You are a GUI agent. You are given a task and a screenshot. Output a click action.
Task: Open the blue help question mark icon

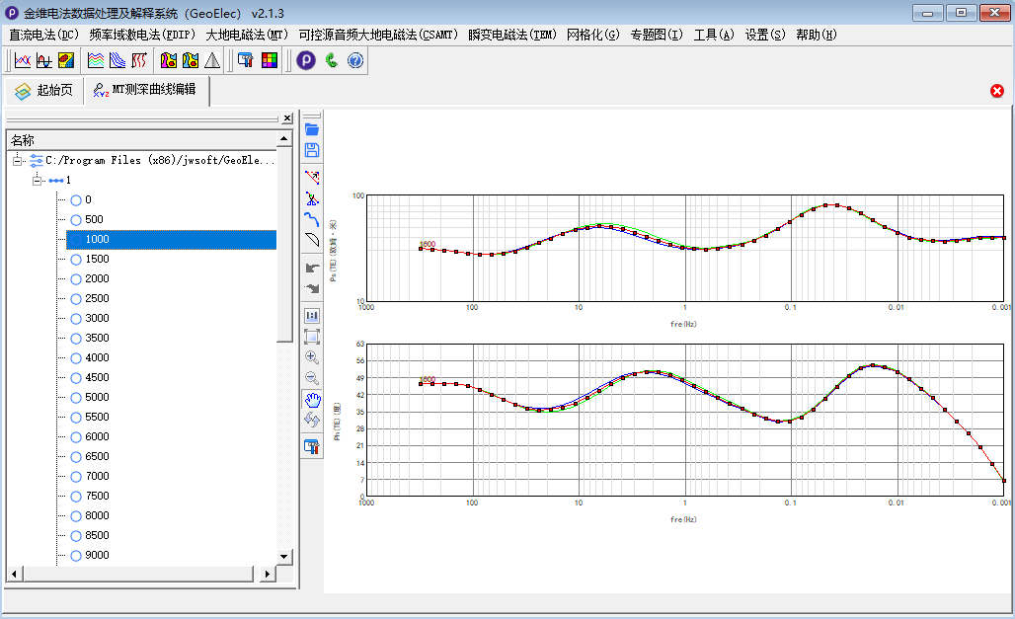pyautogui.click(x=355, y=60)
